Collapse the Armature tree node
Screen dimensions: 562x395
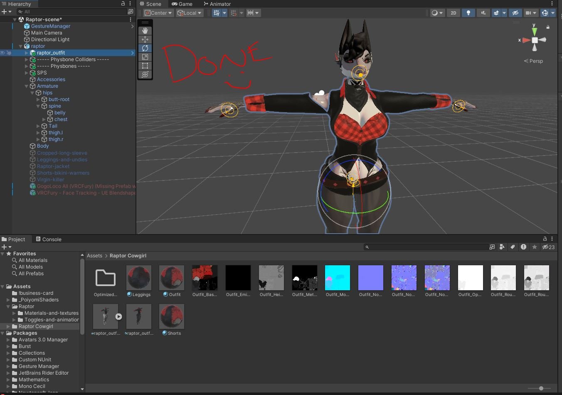(x=27, y=86)
